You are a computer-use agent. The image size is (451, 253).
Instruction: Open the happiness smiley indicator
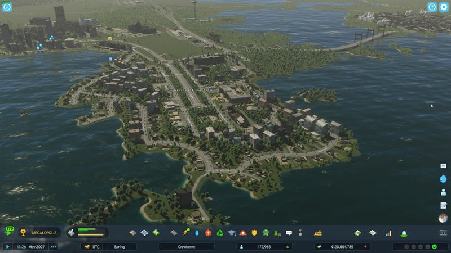point(434,246)
